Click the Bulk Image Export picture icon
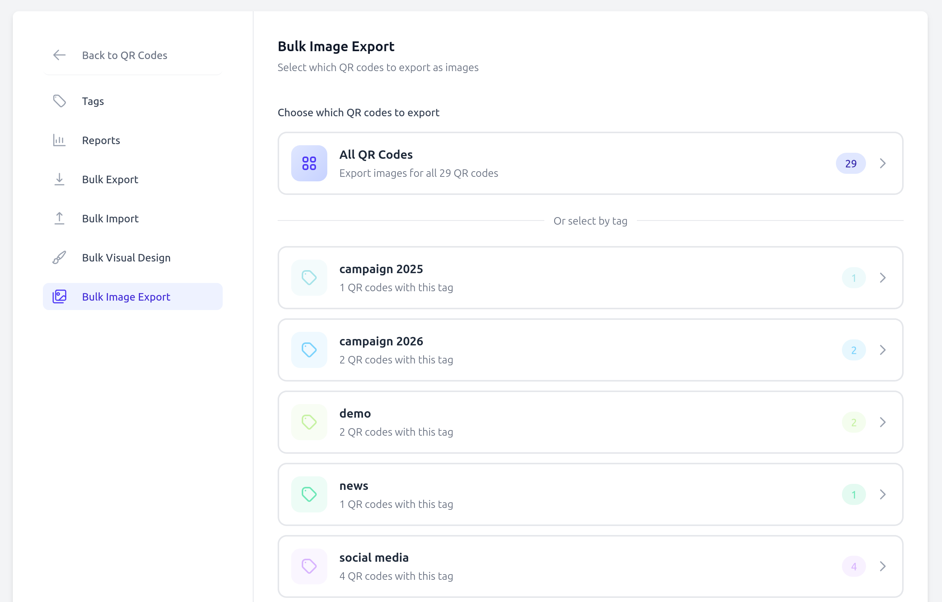The width and height of the screenshot is (942, 602). 59,296
